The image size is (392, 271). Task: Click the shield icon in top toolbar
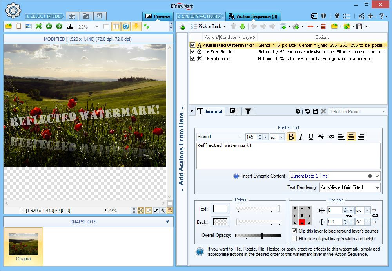323,16
